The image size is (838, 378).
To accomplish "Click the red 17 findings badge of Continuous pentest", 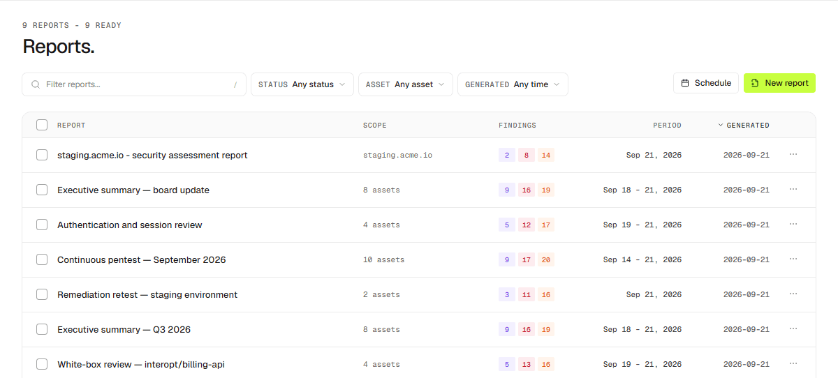I will click(527, 259).
